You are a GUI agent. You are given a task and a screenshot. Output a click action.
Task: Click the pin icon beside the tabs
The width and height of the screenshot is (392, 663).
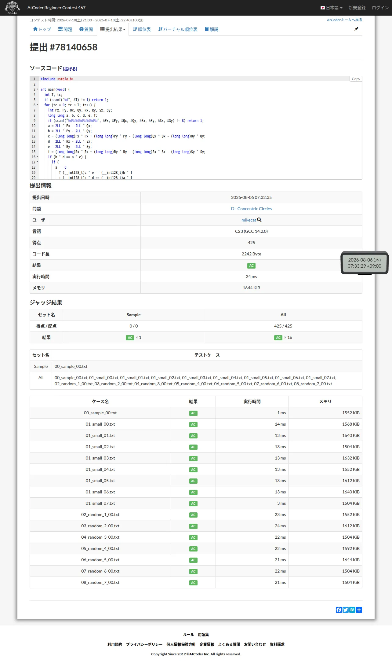[356, 29]
